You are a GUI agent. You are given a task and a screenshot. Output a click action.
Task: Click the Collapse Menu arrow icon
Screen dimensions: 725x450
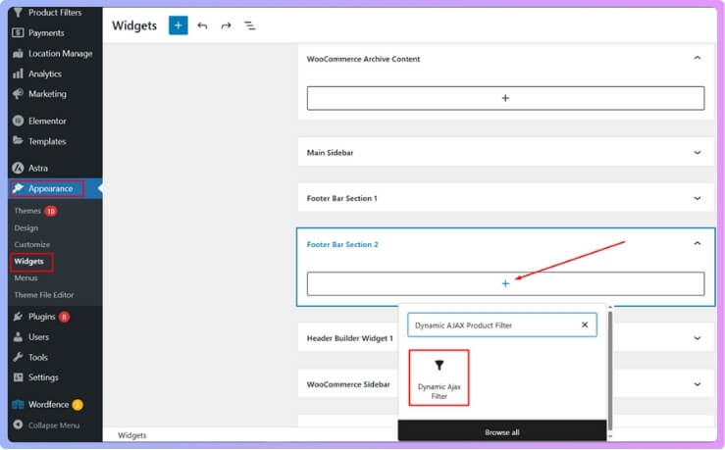tap(18, 425)
